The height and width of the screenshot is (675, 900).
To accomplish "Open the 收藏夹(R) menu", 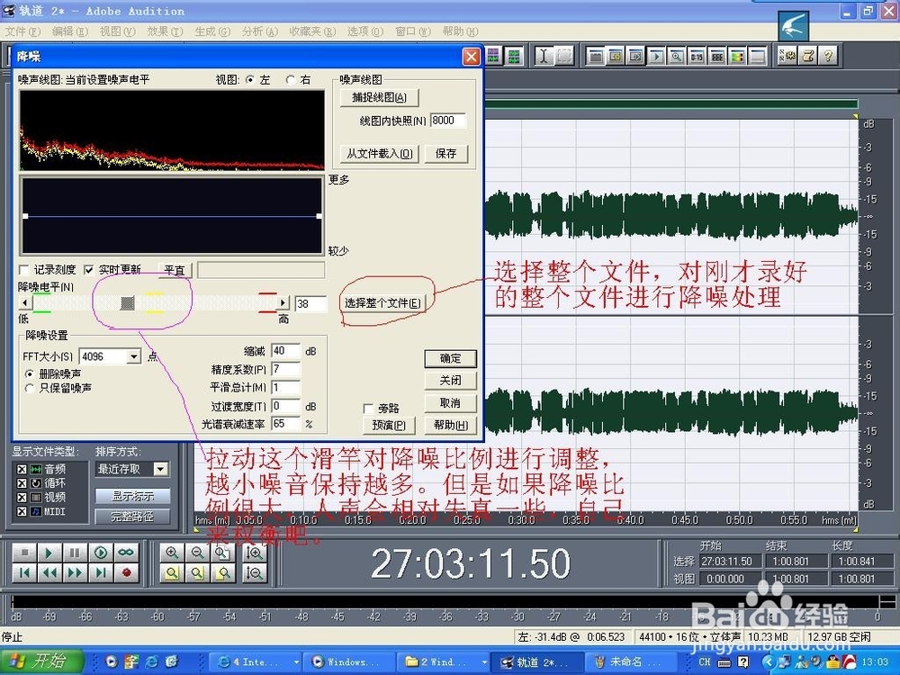I will pyautogui.click(x=312, y=31).
